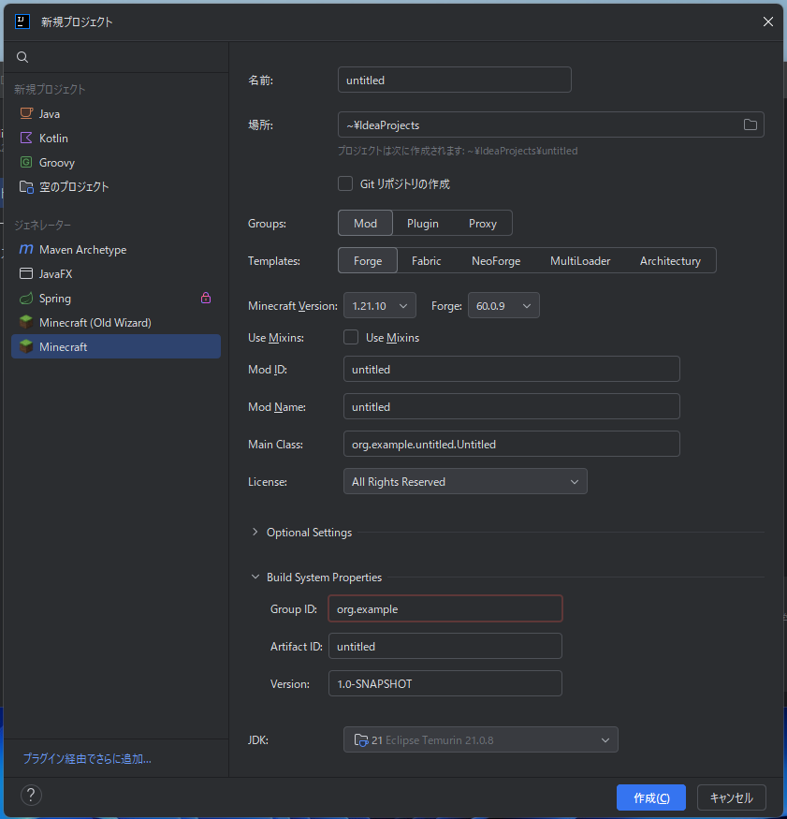Screen dimensions: 787x819
Task: Expand the Optional Settings section
Action: [x=255, y=533]
